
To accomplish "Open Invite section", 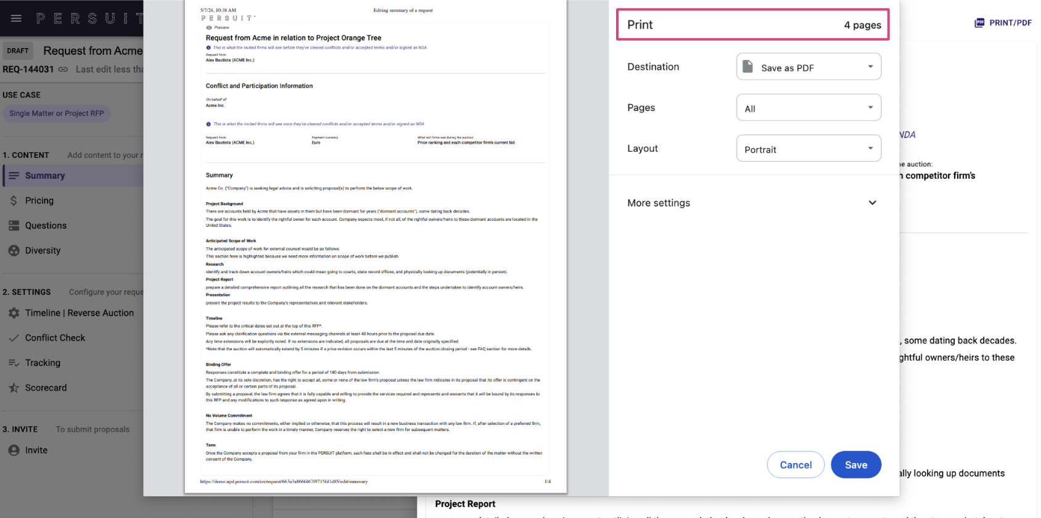I will click(36, 450).
